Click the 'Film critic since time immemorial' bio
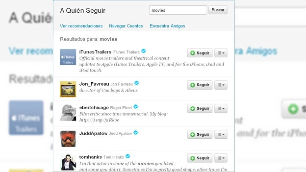Viewport: 306px width, 172px height. point(123,117)
